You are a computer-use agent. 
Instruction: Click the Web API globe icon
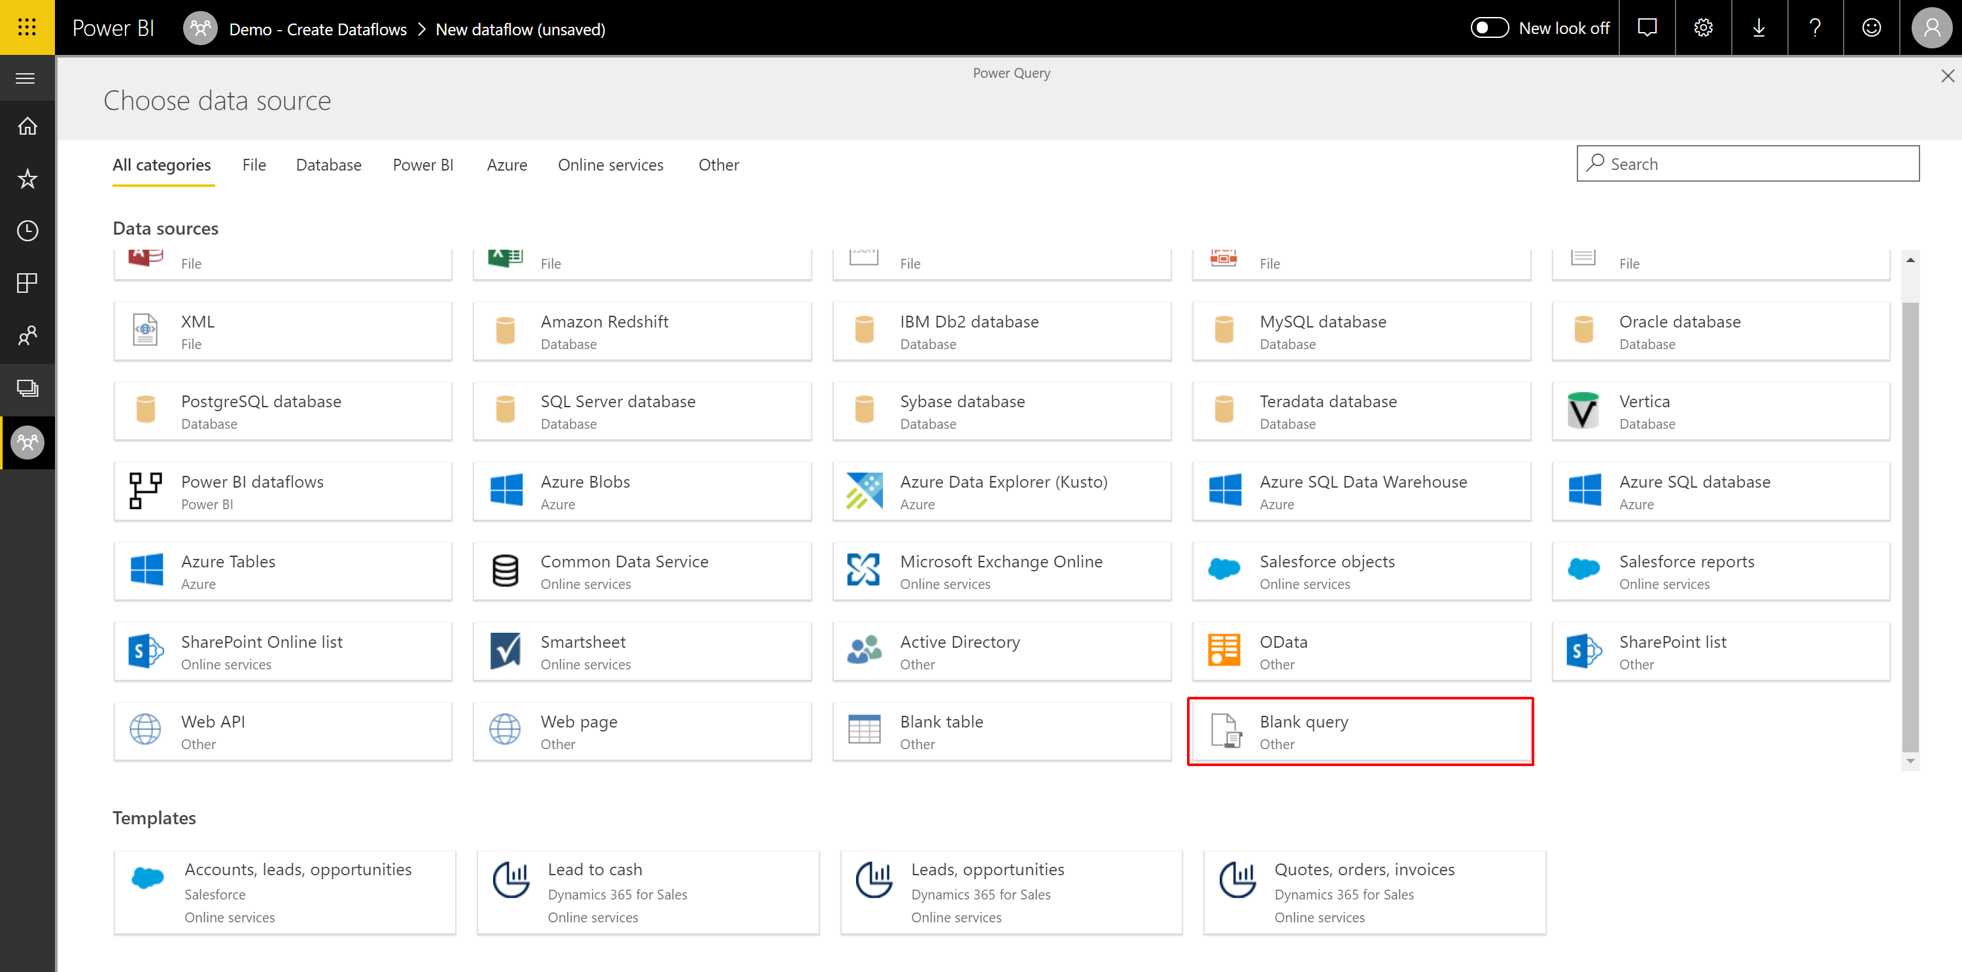[x=145, y=729]
